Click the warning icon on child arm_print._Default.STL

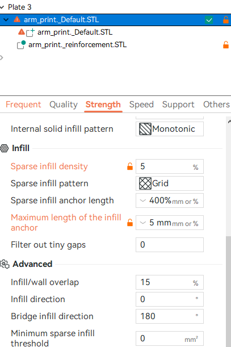pyautogui.click(x=22, y=32)
